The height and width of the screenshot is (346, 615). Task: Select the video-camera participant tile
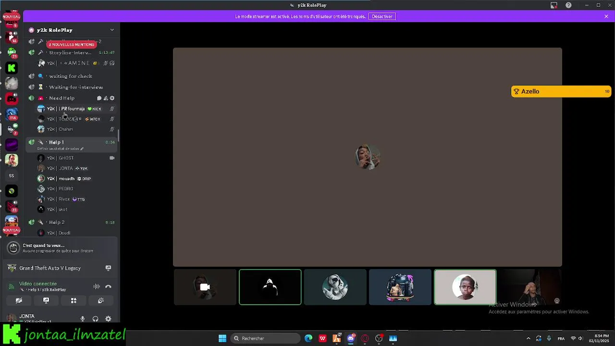[x=205, y=287]
